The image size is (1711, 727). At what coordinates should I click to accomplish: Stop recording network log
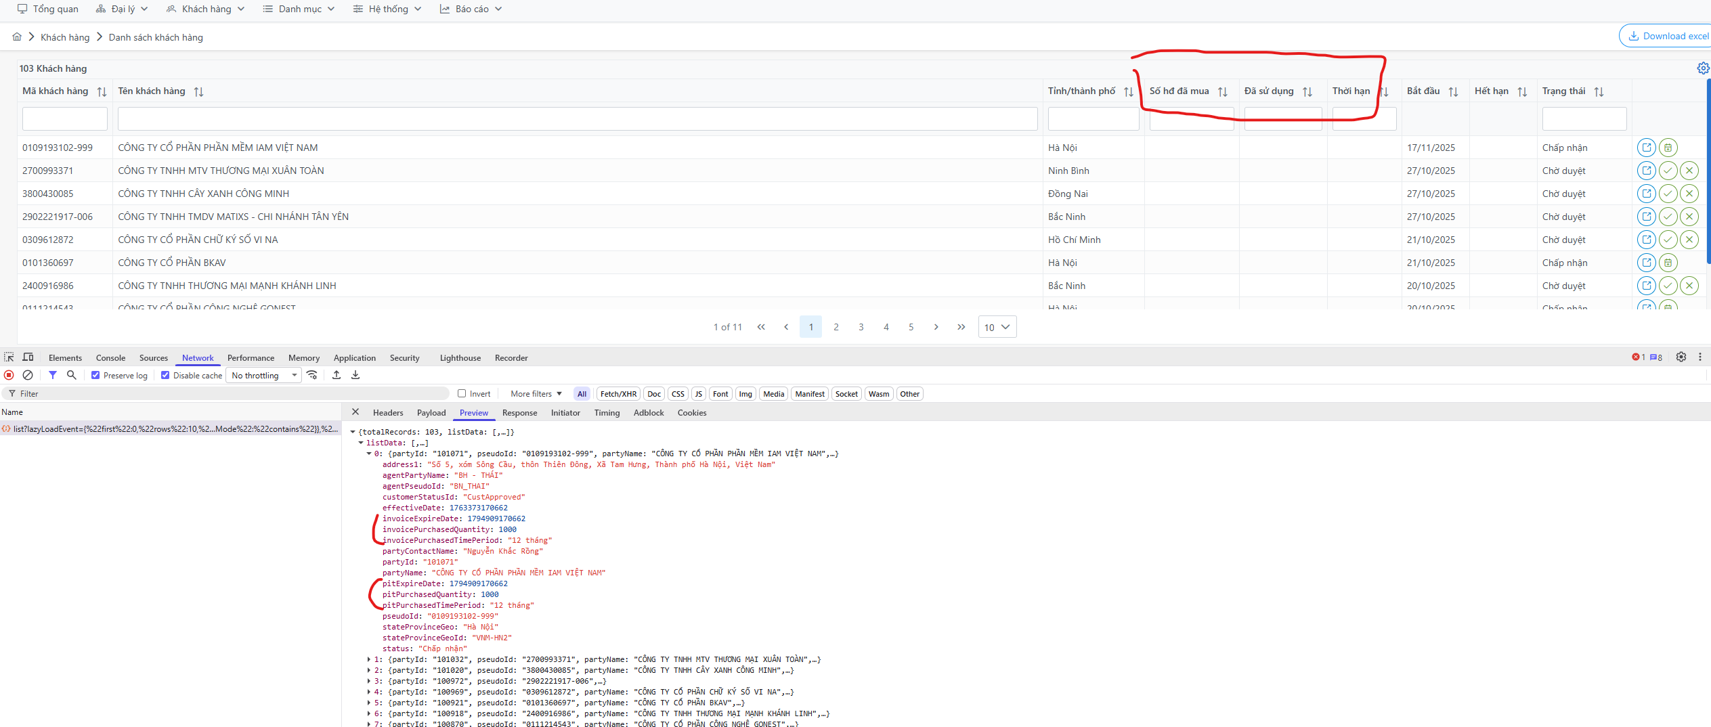[9, 375]
